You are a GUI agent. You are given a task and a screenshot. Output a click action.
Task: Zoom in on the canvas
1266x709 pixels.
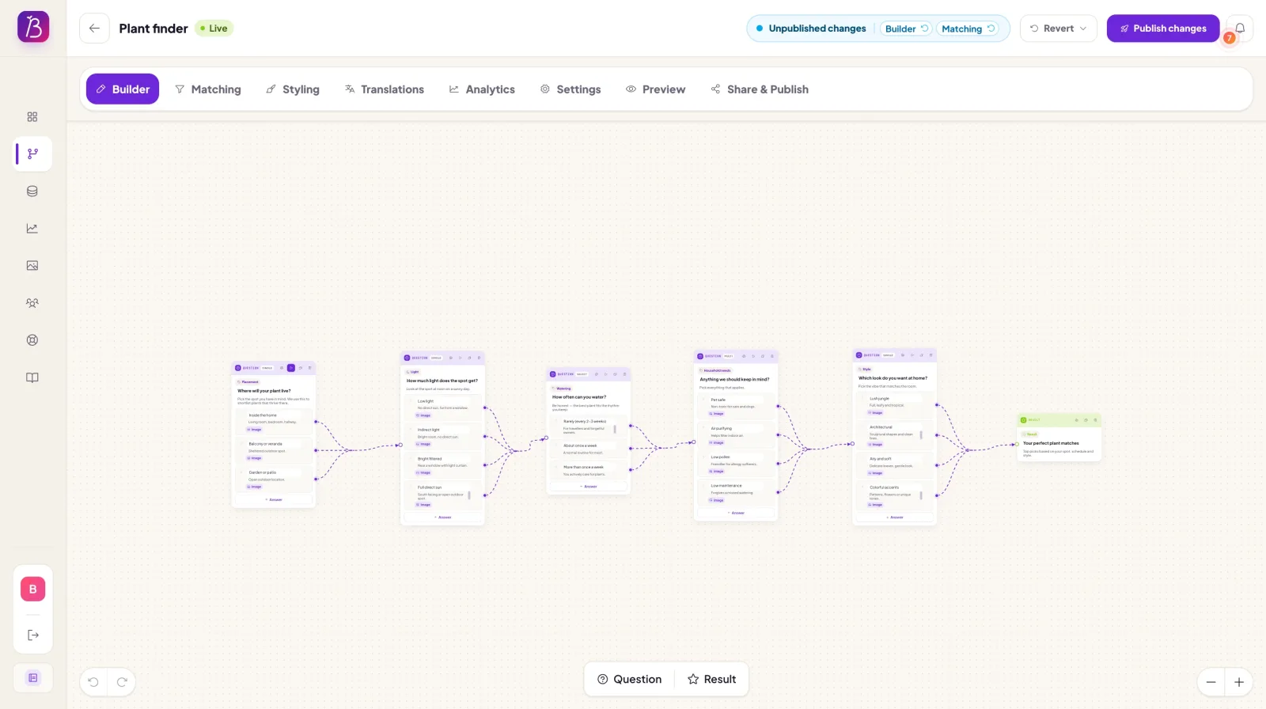pyautogui.click(x=1239, y=682)
